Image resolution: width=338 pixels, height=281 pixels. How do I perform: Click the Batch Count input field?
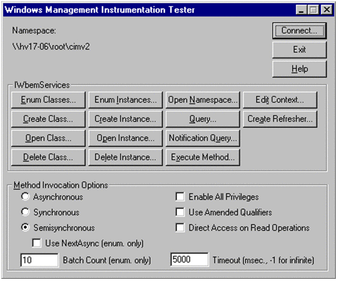point(39,259)
